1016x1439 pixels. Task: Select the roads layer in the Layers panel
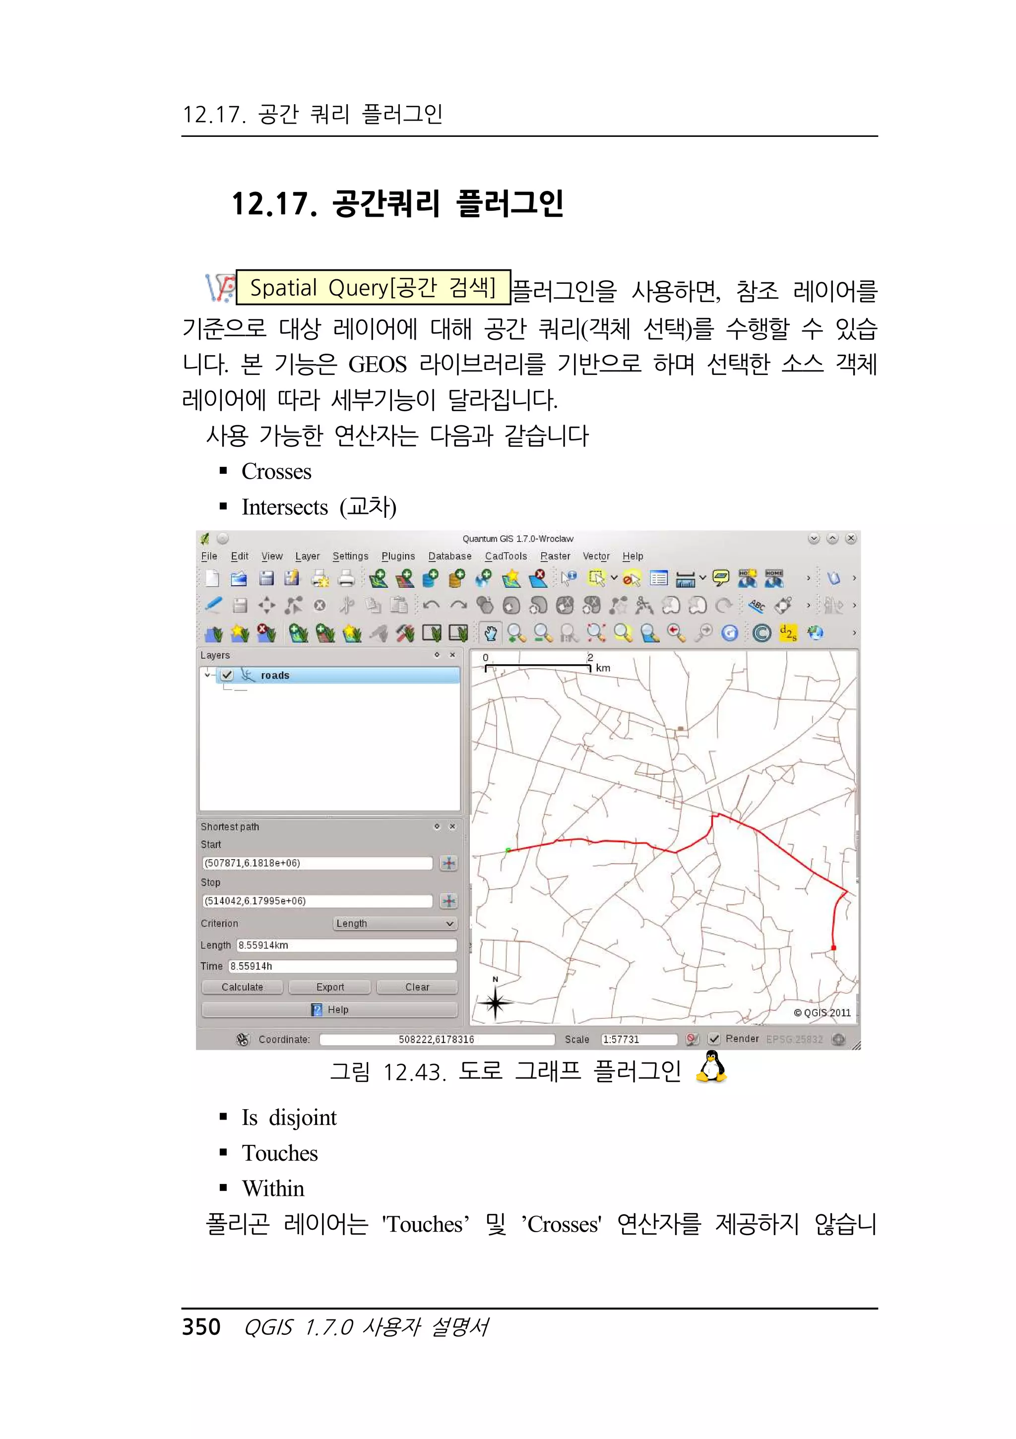338,675
